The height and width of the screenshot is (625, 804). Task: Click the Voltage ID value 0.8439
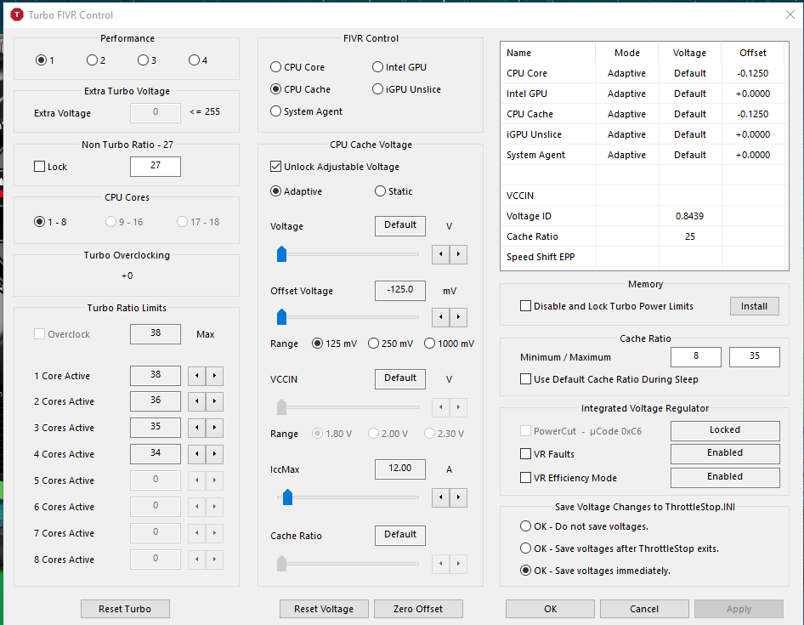[689, 216]
